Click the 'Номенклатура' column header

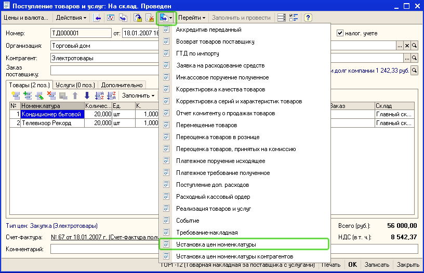coord(52,106)
